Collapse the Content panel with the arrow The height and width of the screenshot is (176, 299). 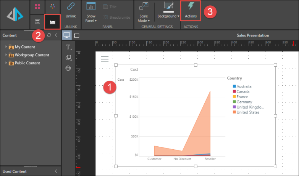click(x=56, y=35)
